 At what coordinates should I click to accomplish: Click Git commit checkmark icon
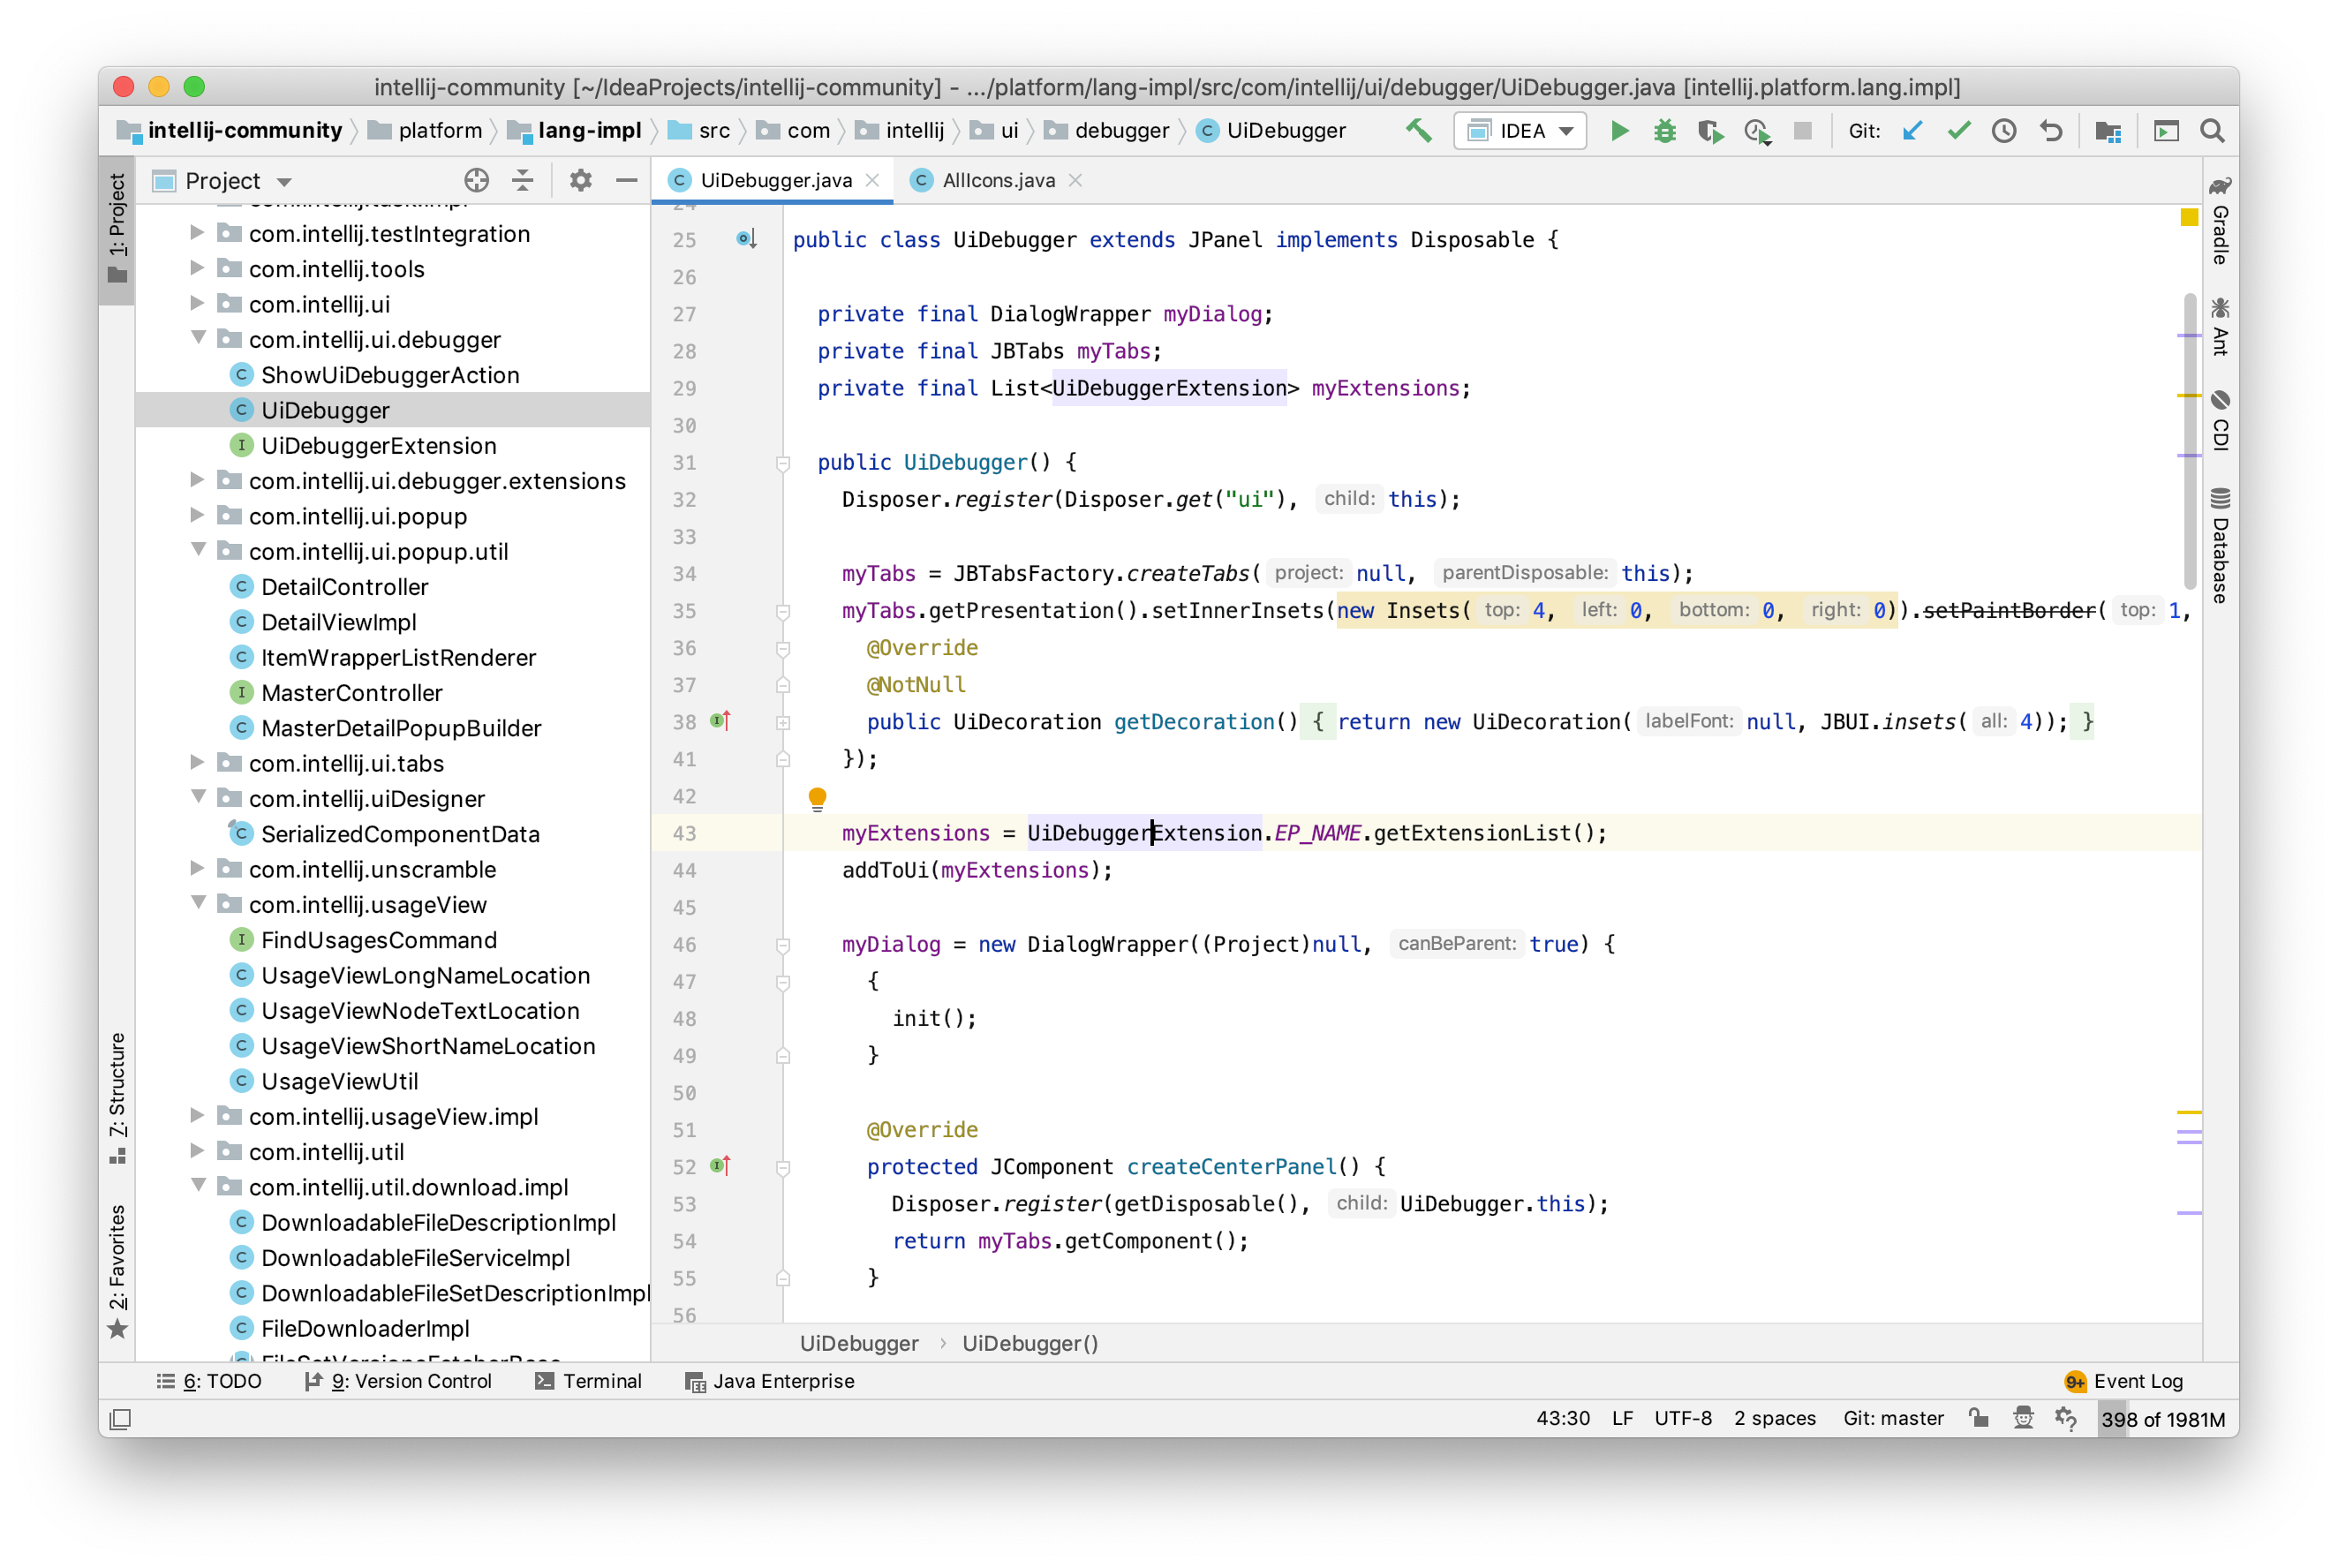click(x=1958, y=131)
